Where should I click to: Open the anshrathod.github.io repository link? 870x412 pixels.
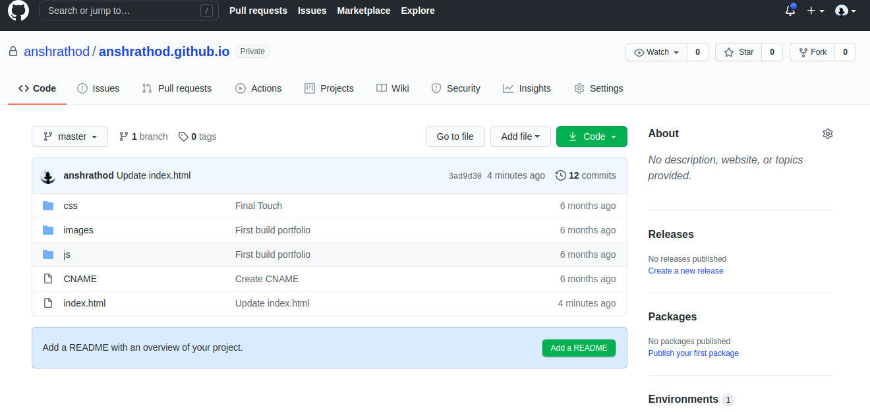pyautogui.click(x=164, y=51)
